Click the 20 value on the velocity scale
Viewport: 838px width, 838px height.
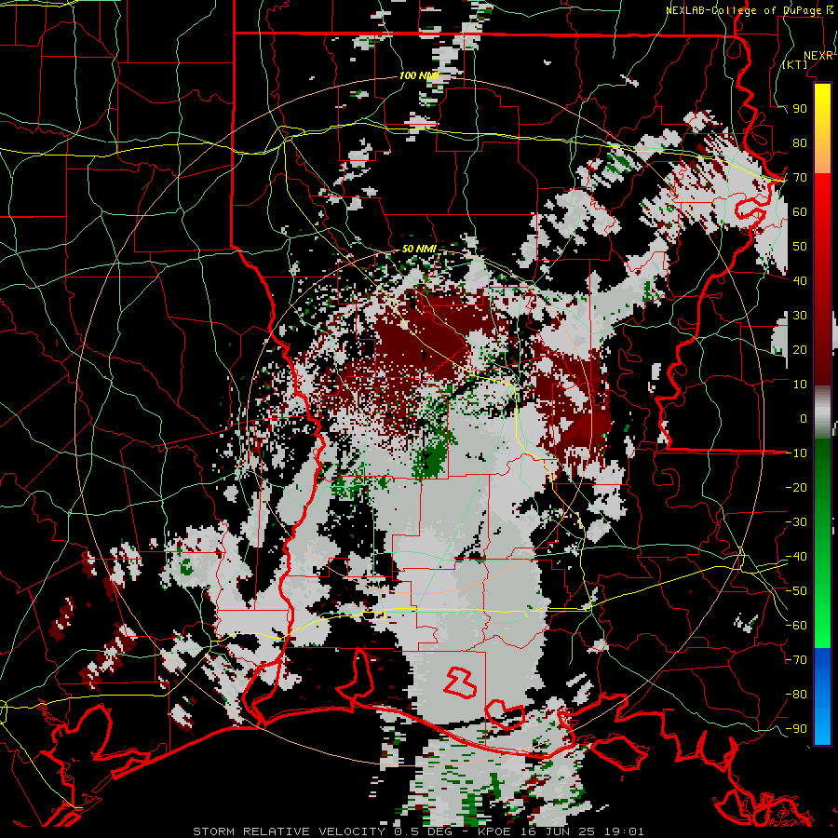(800, 349)
